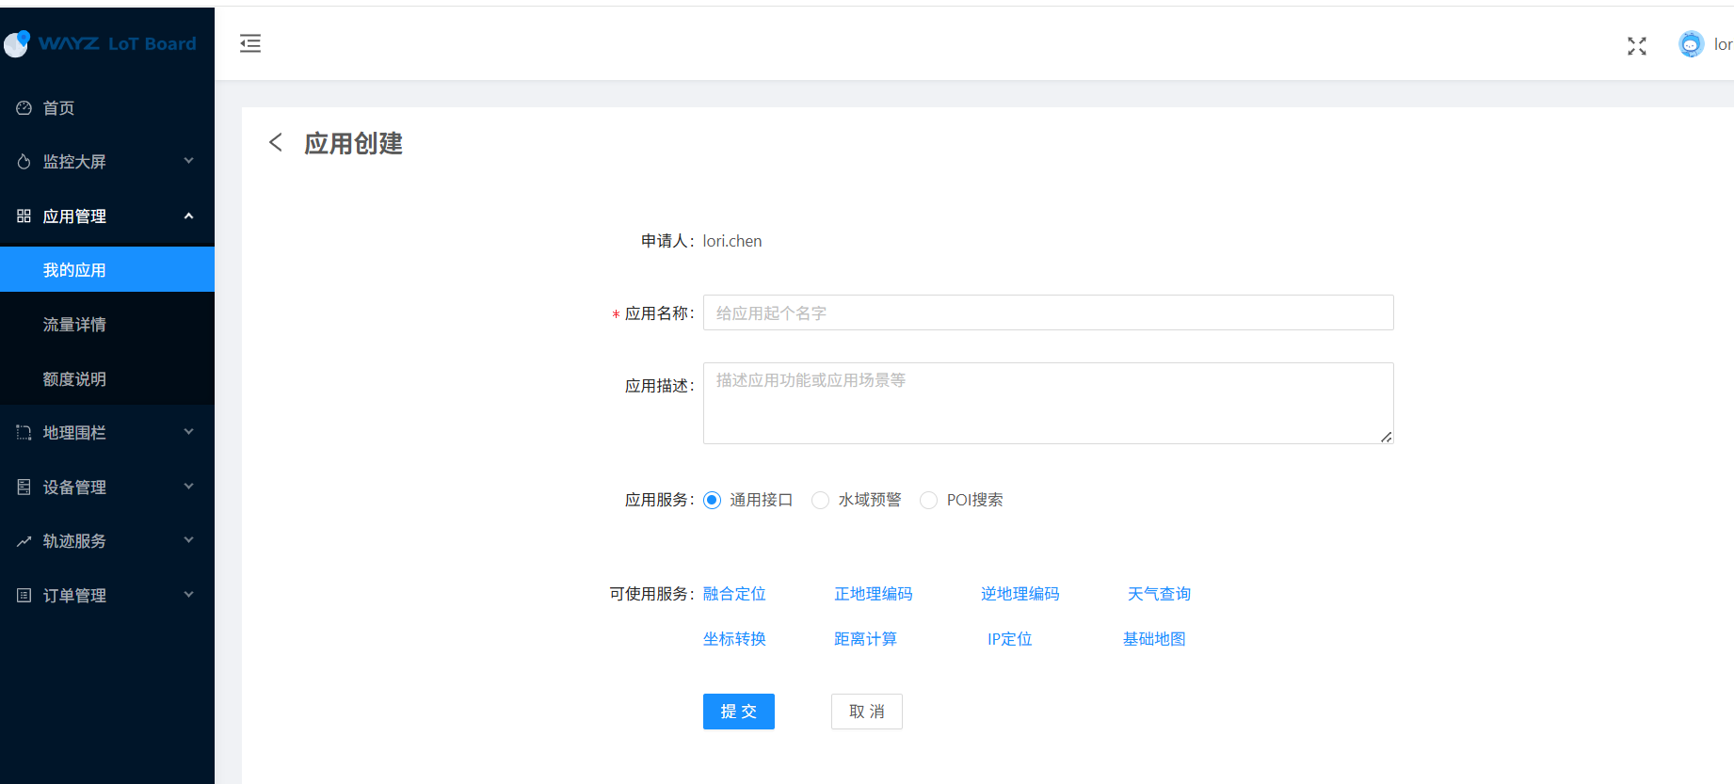This screenshot has width=1734, height=784.
Task: Open 额度说明 in the sidebar
Action: point(107,379)
